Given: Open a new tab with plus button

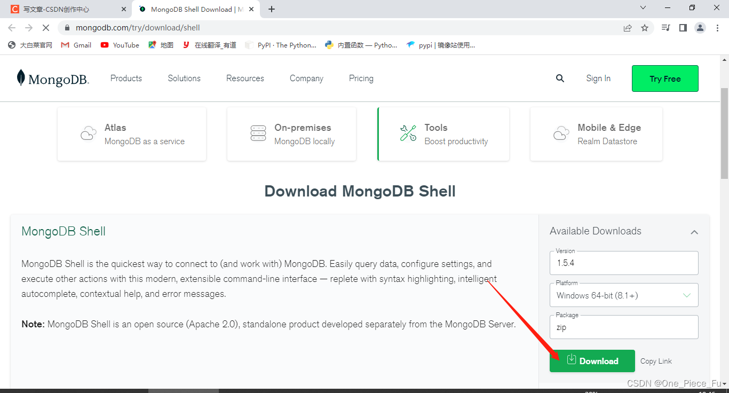Looking at the screenshot, I should [272, 9].
